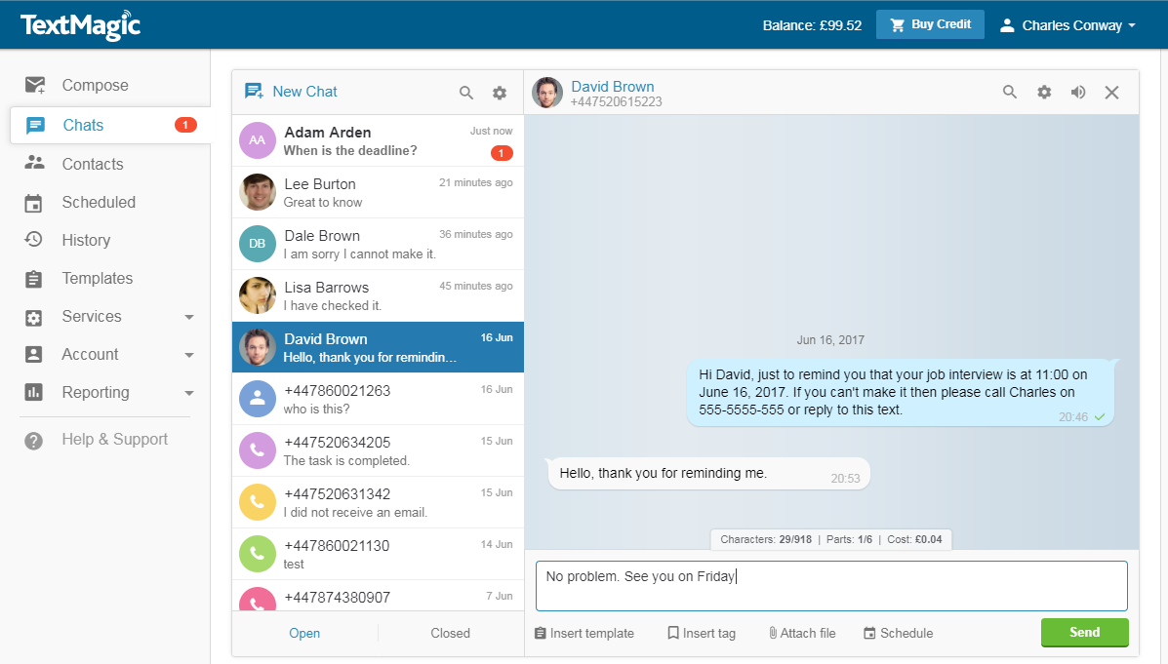Open the Lee Burton chat
1168x664 pixels.
click(x=378, y=192)
